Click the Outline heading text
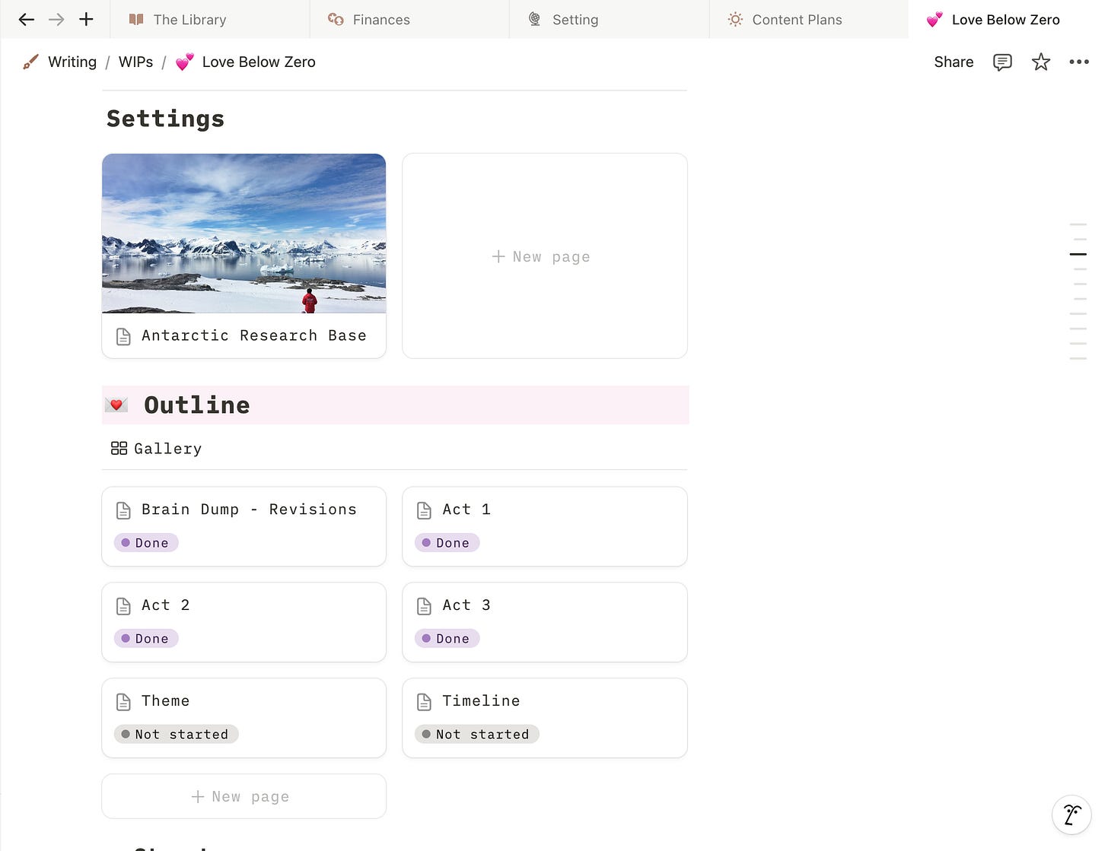 pyautogui.click(x=197, y=405)
